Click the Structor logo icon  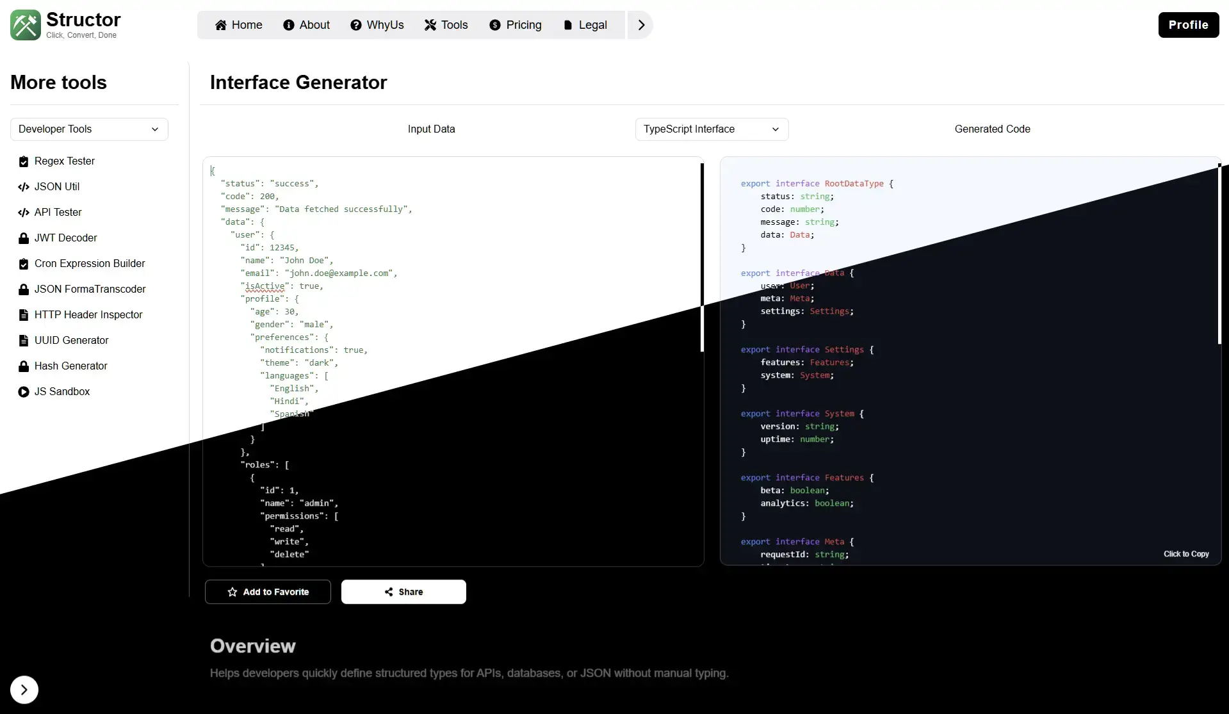(26, 25)
